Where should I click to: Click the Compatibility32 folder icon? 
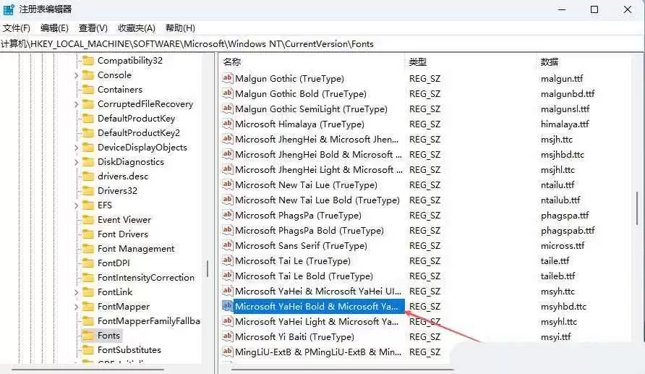(x=88, y=61)
